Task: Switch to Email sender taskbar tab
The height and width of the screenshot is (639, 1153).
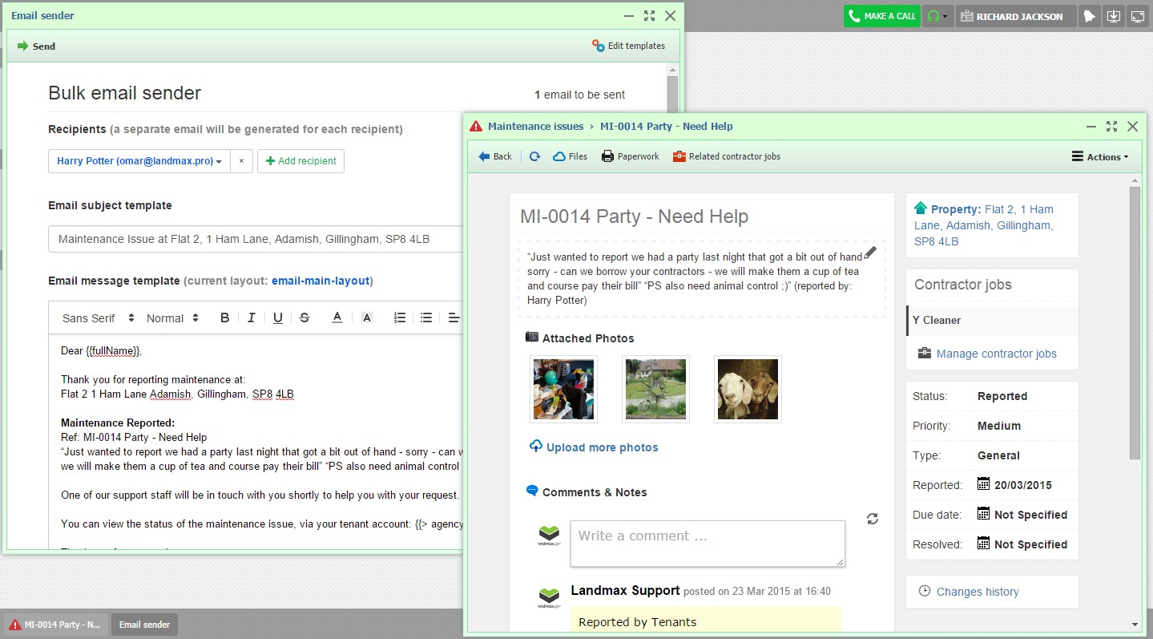Action: [x=144, y=625]
